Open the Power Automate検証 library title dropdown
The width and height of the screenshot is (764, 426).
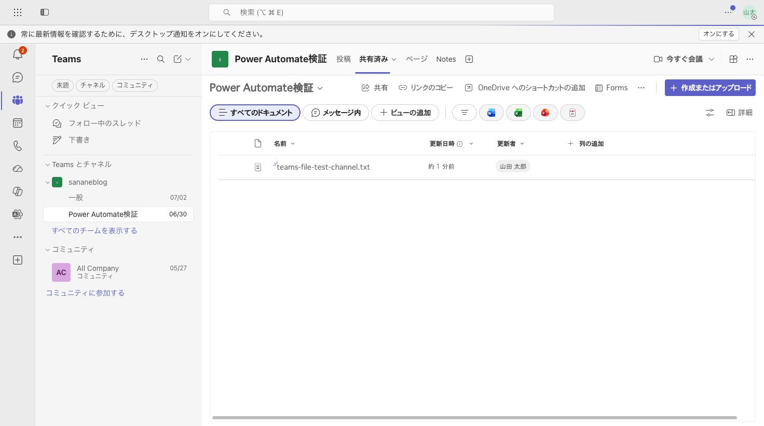pyautogui.click(x=320, y=88)
